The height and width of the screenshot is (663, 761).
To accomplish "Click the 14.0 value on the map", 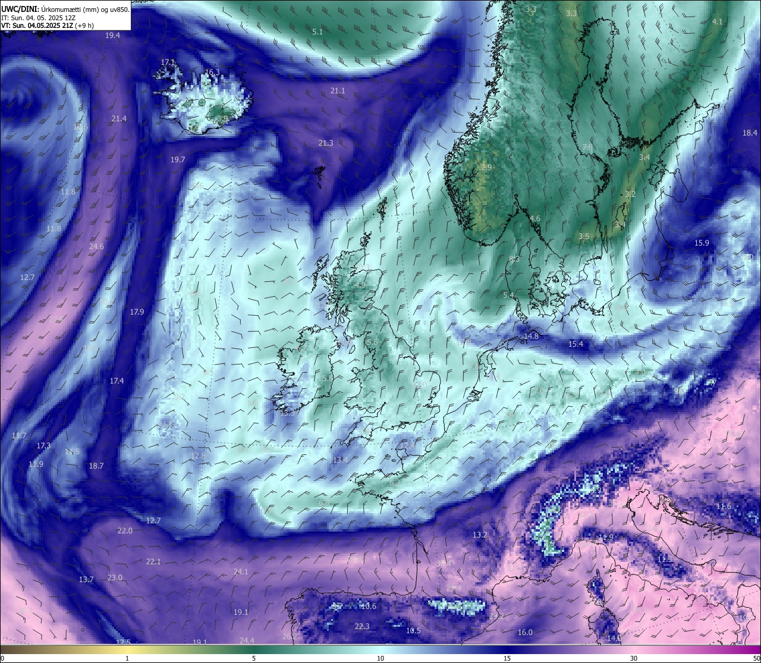I will (614, 637).
